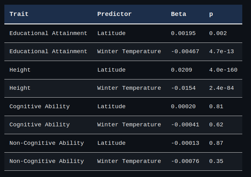Select Winter Temperature predictor in the Height row
Viewport: 251px width, 177px height.
click(129, 88)
